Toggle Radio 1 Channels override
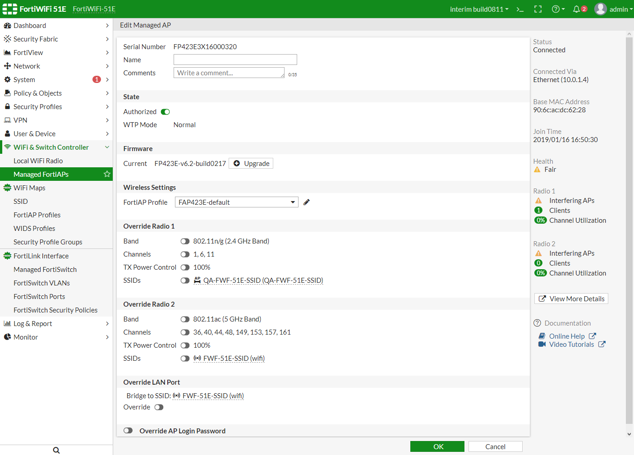Image resolution: width=634 pixels, height=455 pixels. (185, 254)
